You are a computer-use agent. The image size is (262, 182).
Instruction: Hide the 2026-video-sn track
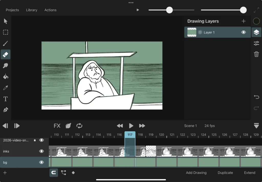pos(41,140)
